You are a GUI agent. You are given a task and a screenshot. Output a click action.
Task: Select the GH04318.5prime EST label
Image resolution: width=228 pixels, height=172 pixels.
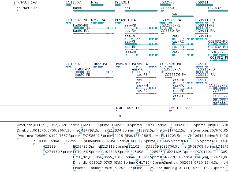pyautogui.click(x=115, y=152)
